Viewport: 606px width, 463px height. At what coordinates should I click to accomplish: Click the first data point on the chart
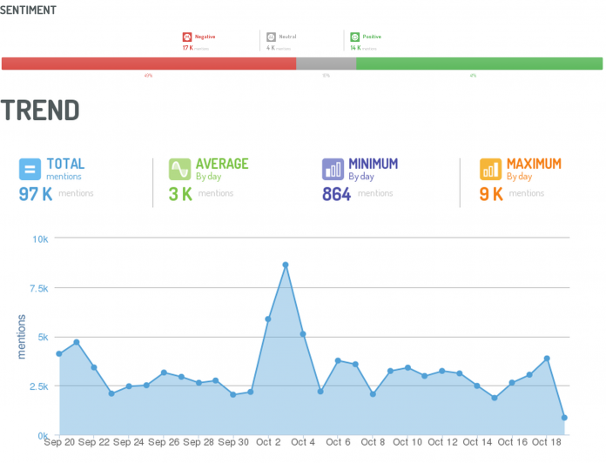click(59, 353)
